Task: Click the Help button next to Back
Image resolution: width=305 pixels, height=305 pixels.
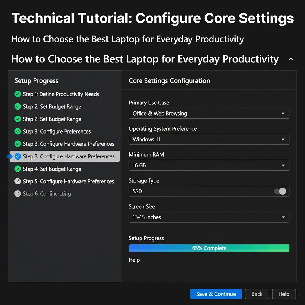Action: [x=284, y=294]
